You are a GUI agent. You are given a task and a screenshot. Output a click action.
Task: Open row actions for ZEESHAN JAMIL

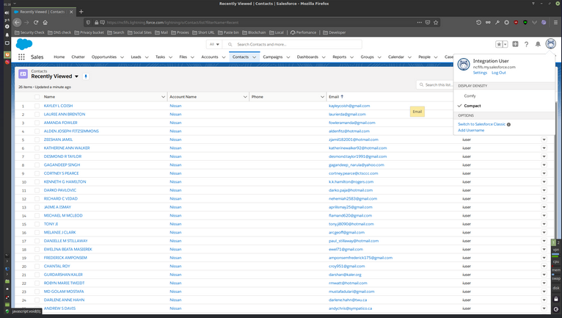544,140
